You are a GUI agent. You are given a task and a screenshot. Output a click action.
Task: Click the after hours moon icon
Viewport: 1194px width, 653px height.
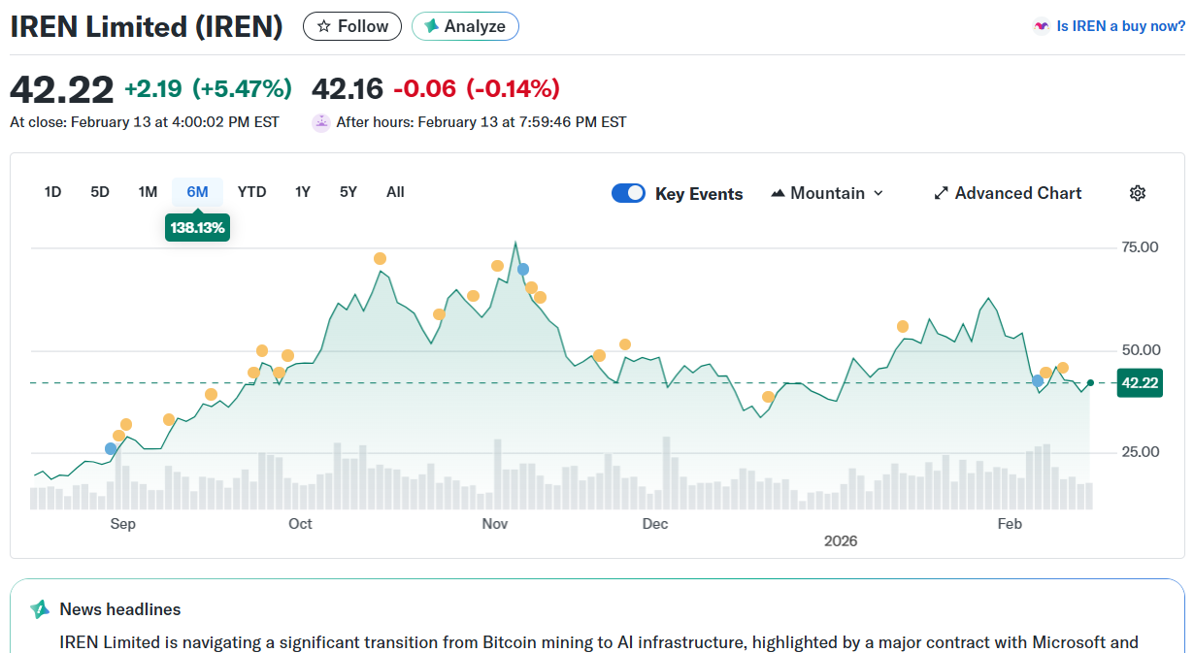321,122
